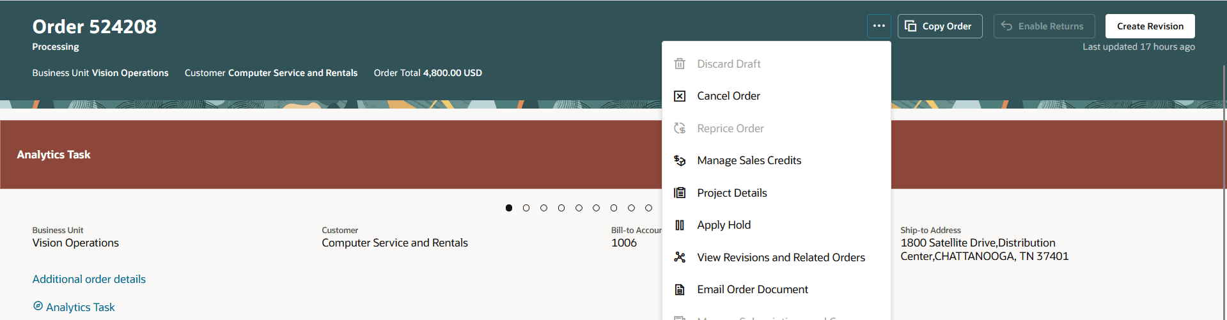Click the Processing status text
Viewport: 1227px width, 320px height.
tap(56, 47)
